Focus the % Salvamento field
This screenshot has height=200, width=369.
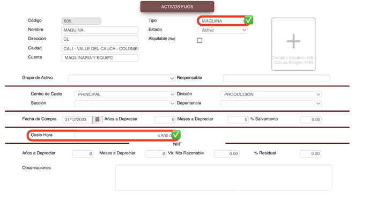[x=311, y=120]
